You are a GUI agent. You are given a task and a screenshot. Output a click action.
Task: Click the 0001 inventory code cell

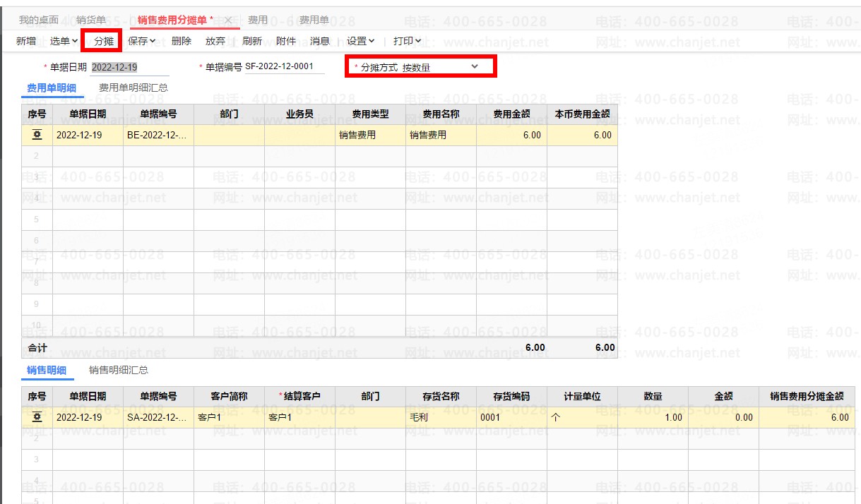511,417
